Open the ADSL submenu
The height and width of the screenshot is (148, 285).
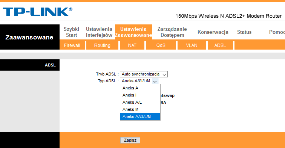(220, 45)
